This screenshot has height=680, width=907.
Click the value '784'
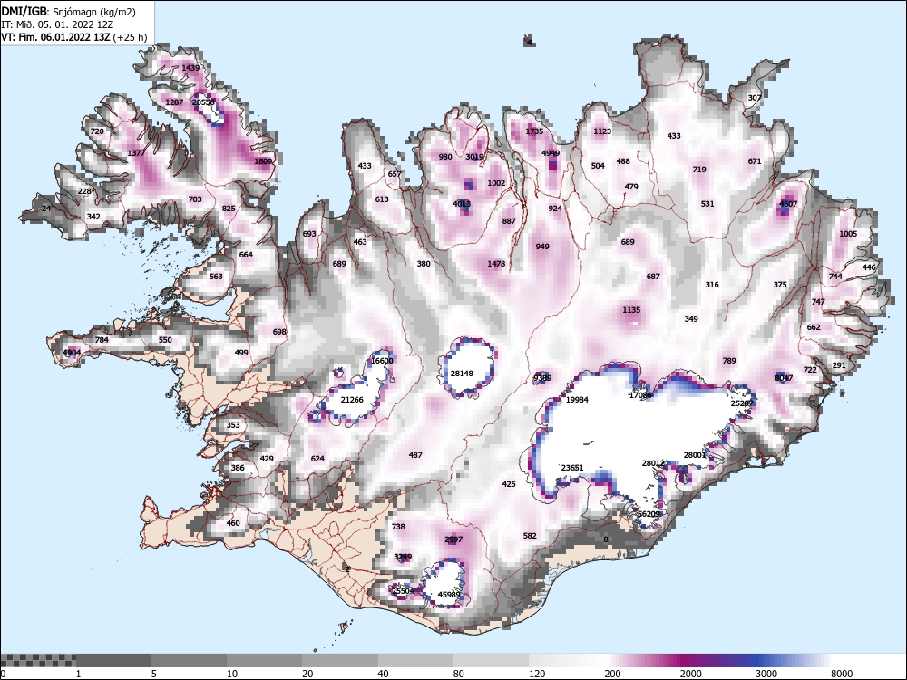point(102,340)
